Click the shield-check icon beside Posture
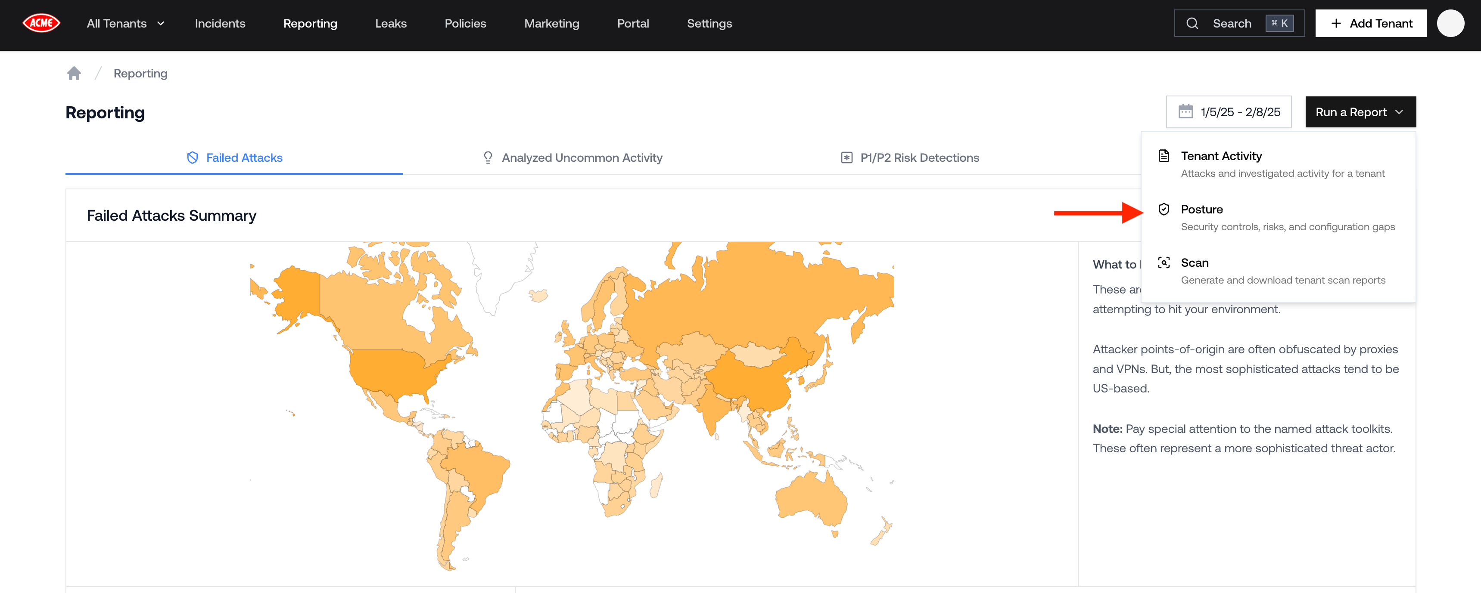The width and height of the screenshot is (1481, 593). (1164, 209)
